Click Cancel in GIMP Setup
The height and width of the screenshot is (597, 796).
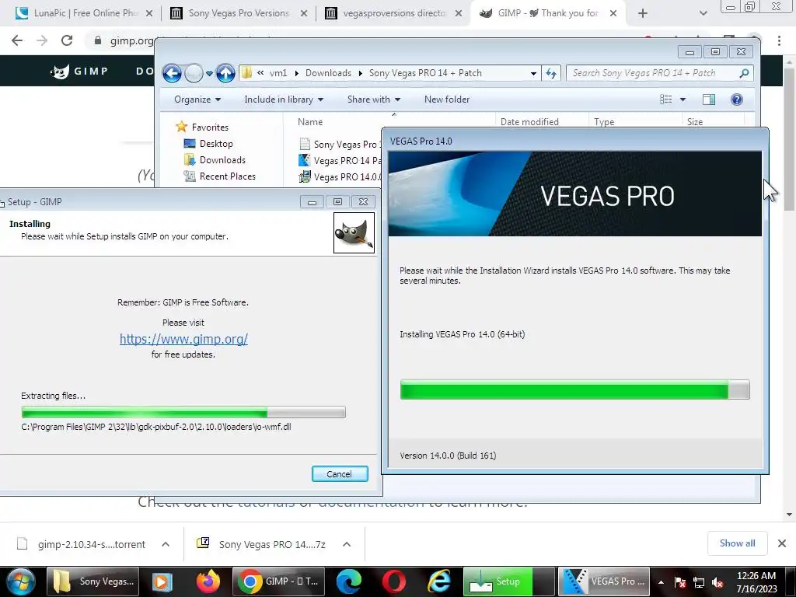340,473
